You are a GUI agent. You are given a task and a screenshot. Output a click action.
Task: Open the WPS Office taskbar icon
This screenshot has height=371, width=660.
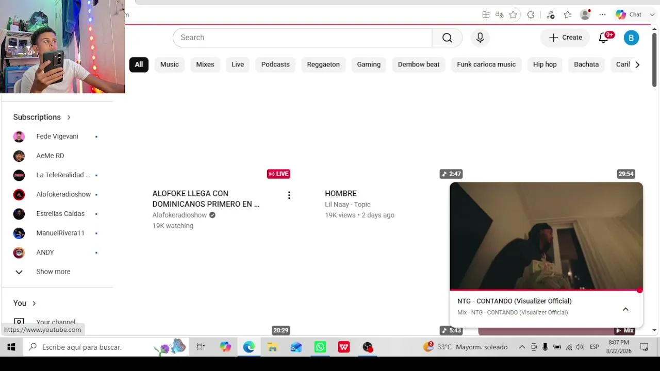pos(344,347)
